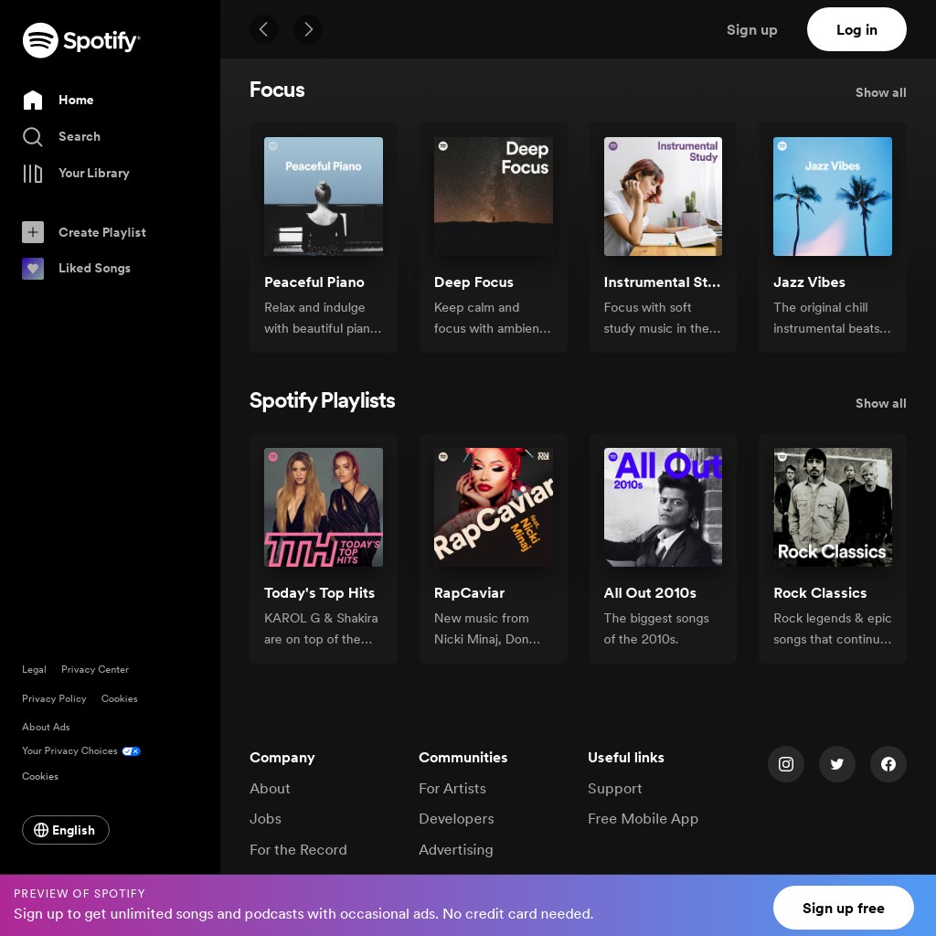
Task: Open Cookies link beside Privacy Policy
Action: (120, 698)
